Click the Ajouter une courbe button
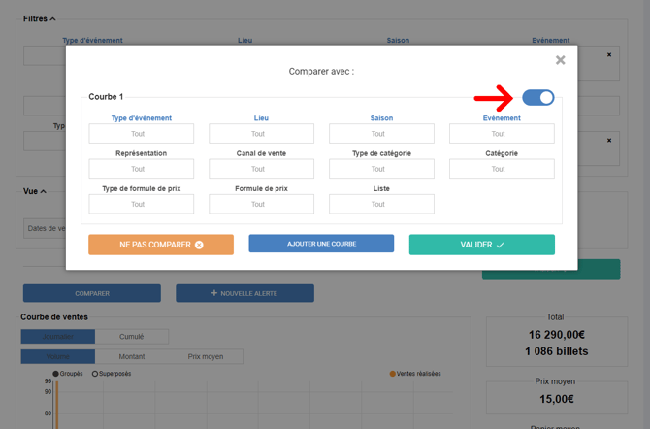Viewport: 650px width, 429px height. (x=321, y=244)
